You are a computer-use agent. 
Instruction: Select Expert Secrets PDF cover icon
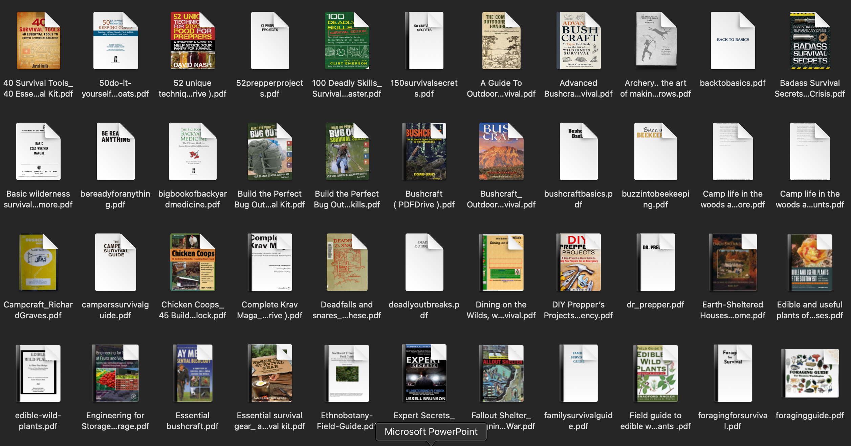click(x=424, y=373)
